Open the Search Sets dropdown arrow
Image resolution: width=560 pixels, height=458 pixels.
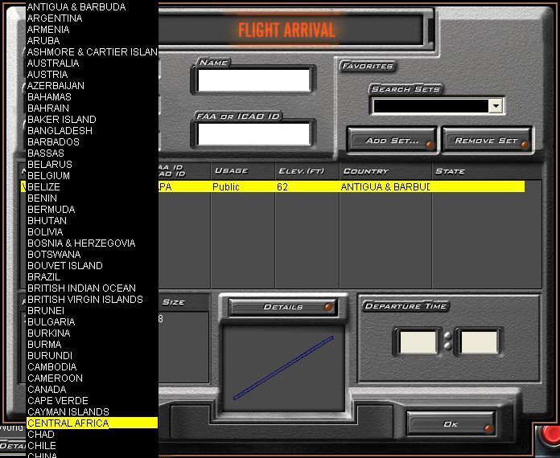496,106
